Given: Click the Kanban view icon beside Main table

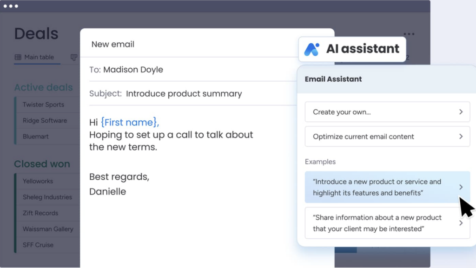Looking at the screenshot, I should [73, 57].
